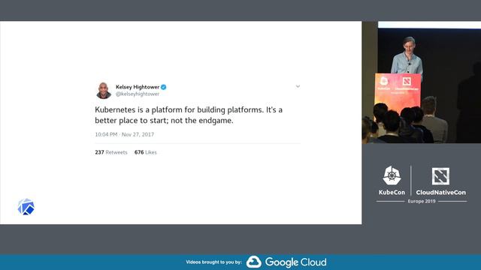Viewport: 481px width, 270px height.
Task: Click the speaker camera video thumbnail
Action: pyautogui.click(x=422, y=82)
